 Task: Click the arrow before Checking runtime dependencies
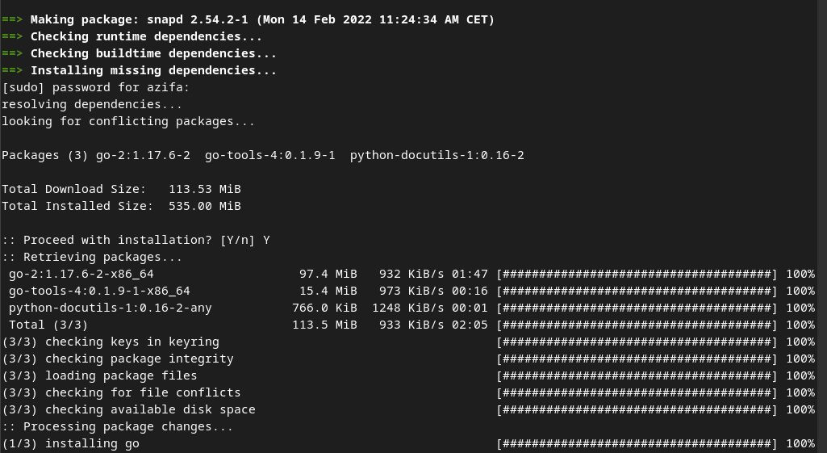click(12, 36)
